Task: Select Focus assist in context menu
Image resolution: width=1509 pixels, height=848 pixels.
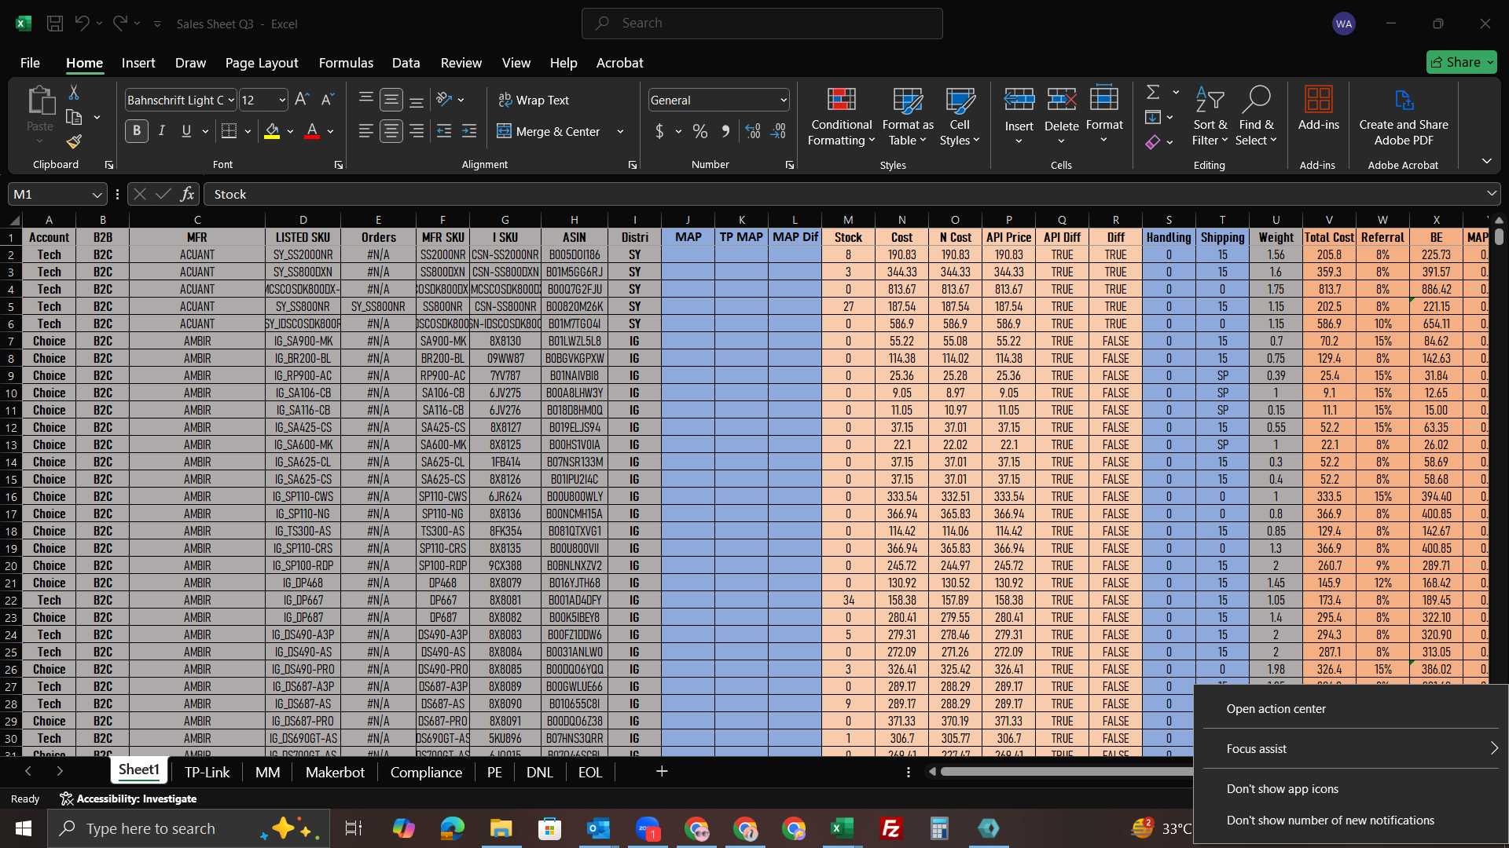Action: click(x=1351, y=748)
